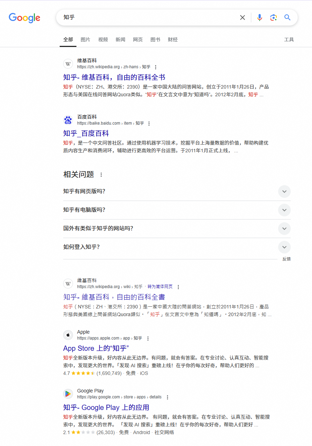This screenshot has height=446, width=312.
Task: Open three-dot menu beside Google Play result
Action: (168, 397)
